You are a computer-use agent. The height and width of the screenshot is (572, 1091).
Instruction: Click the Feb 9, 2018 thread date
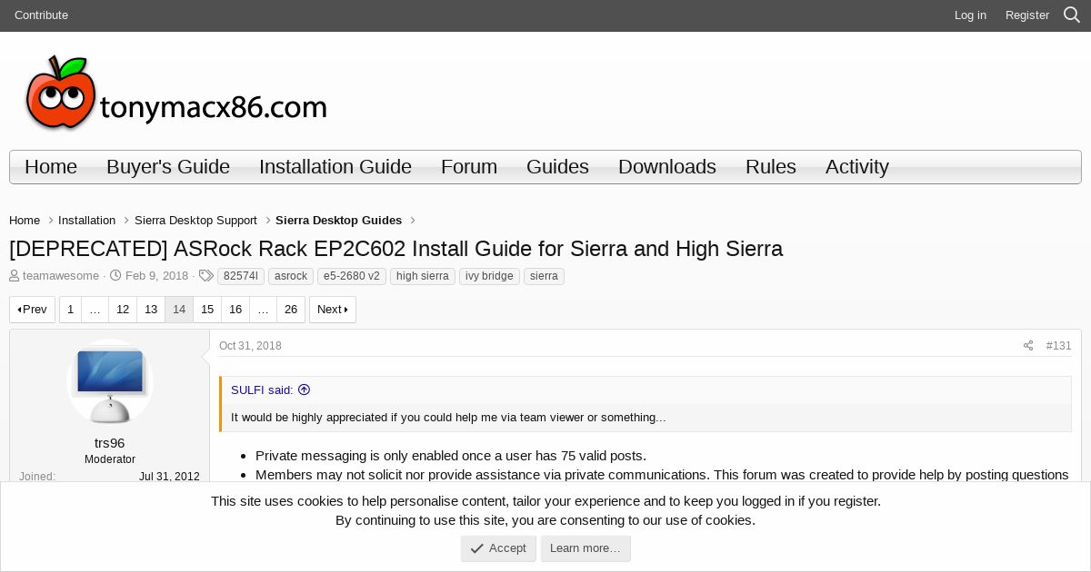pos(156,276)
